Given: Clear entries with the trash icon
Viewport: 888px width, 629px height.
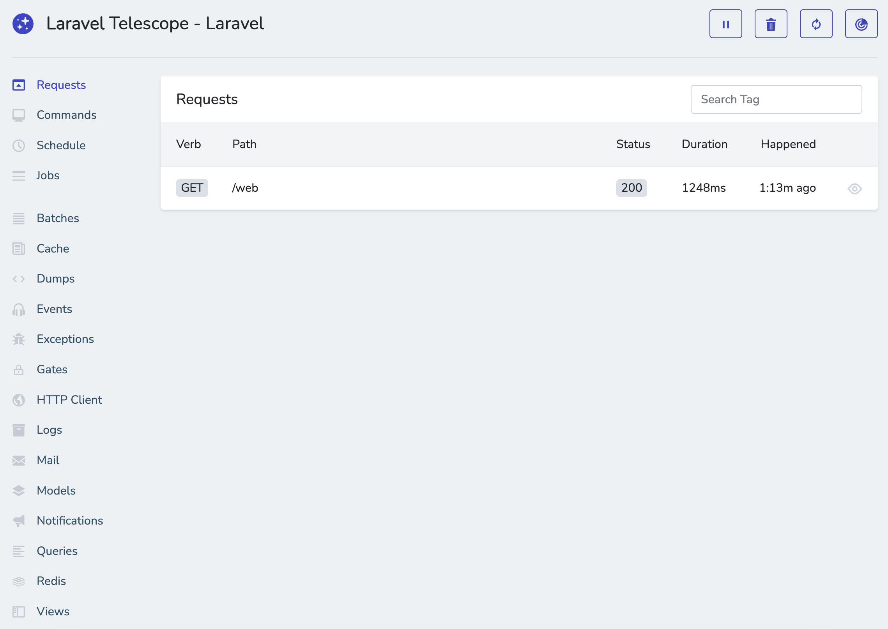Looking at the screenshot, I should [771, 24].
